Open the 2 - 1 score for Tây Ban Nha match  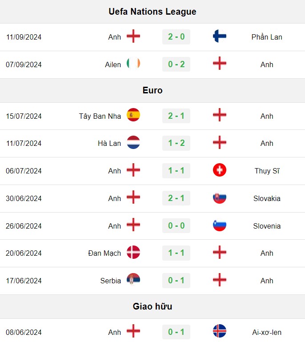[176, 116]
